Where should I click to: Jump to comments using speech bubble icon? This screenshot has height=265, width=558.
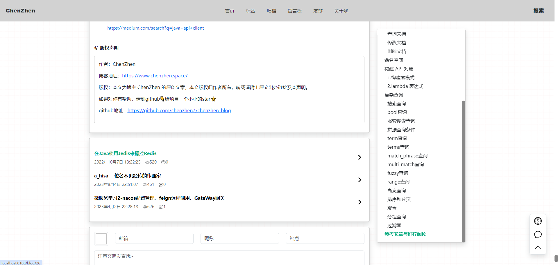click(538, 234)
